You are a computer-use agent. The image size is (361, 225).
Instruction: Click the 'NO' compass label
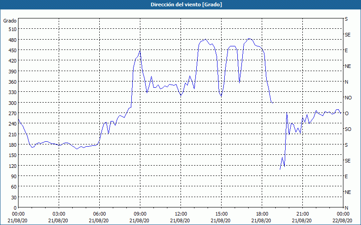(x=348, y=98)
